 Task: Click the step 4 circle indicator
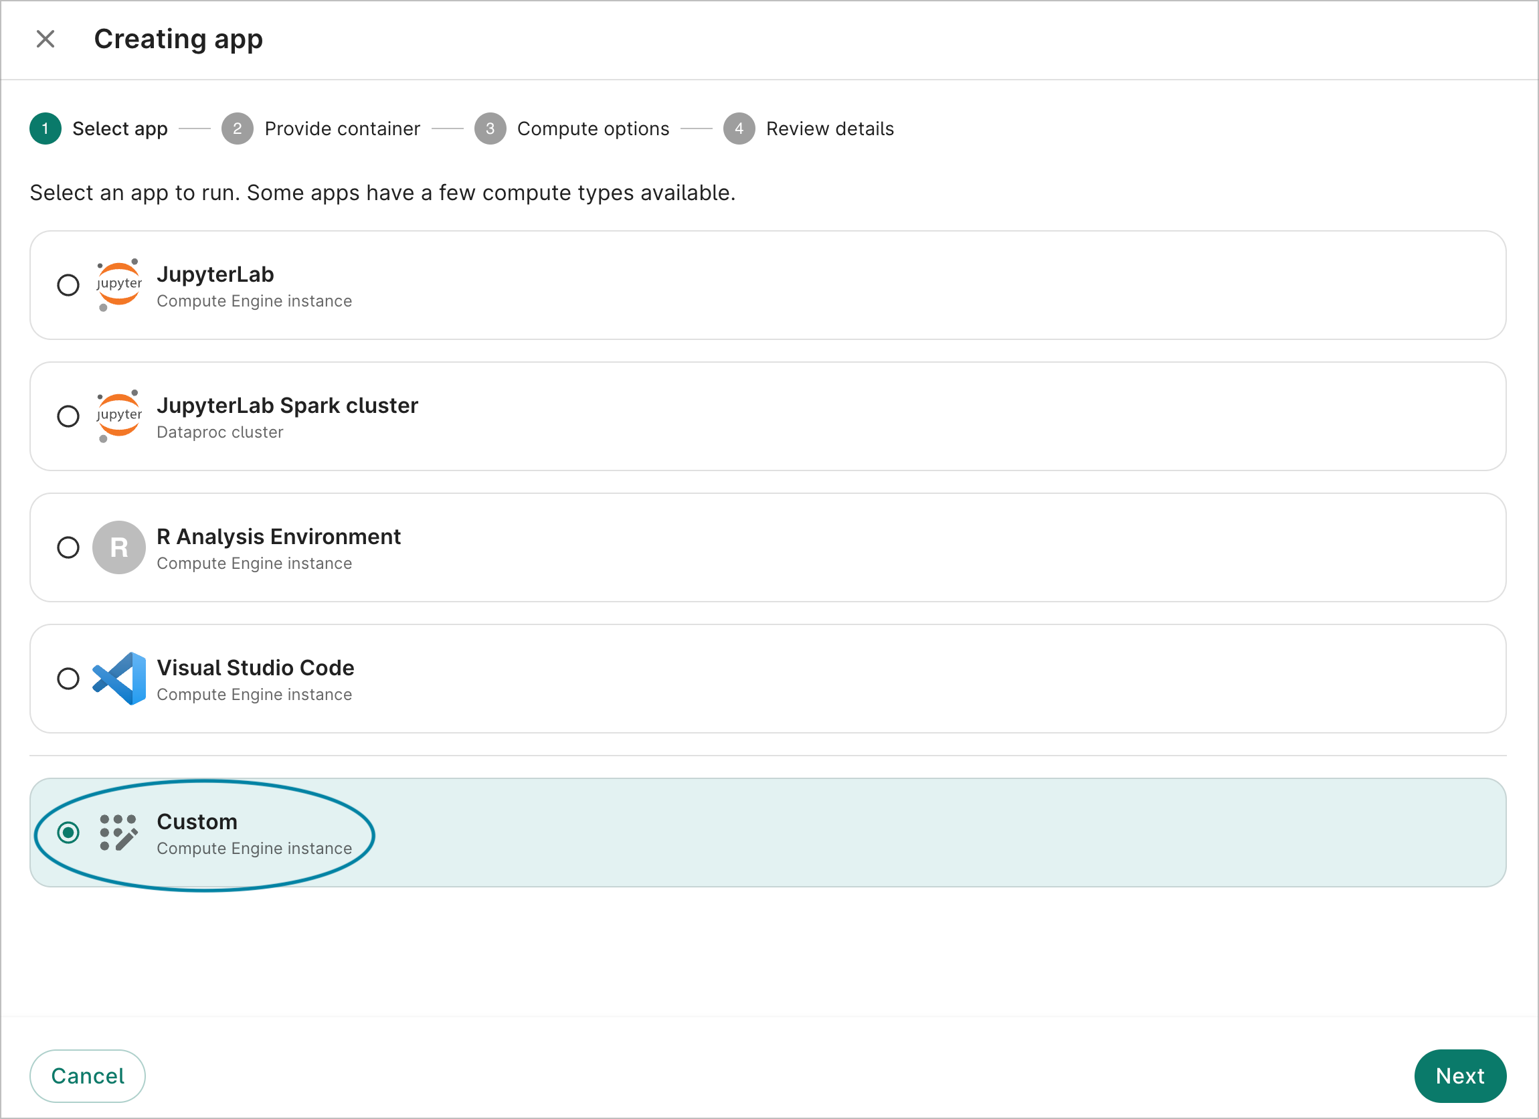click(x=739, y=129)
